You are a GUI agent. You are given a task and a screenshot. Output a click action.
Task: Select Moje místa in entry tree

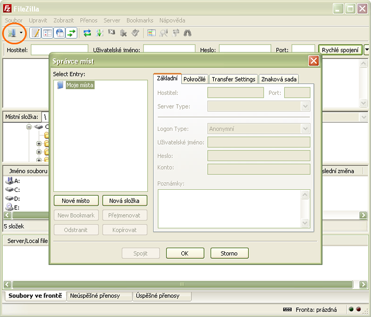80,85
